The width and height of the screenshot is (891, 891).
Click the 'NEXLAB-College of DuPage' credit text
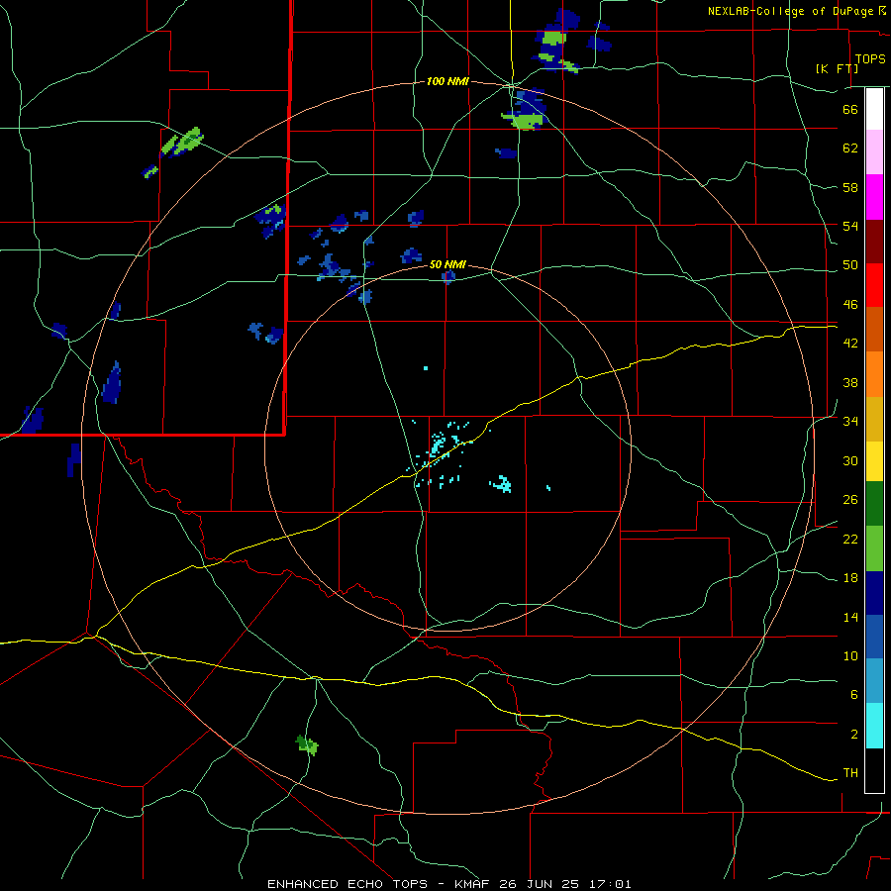coord(791,11)
